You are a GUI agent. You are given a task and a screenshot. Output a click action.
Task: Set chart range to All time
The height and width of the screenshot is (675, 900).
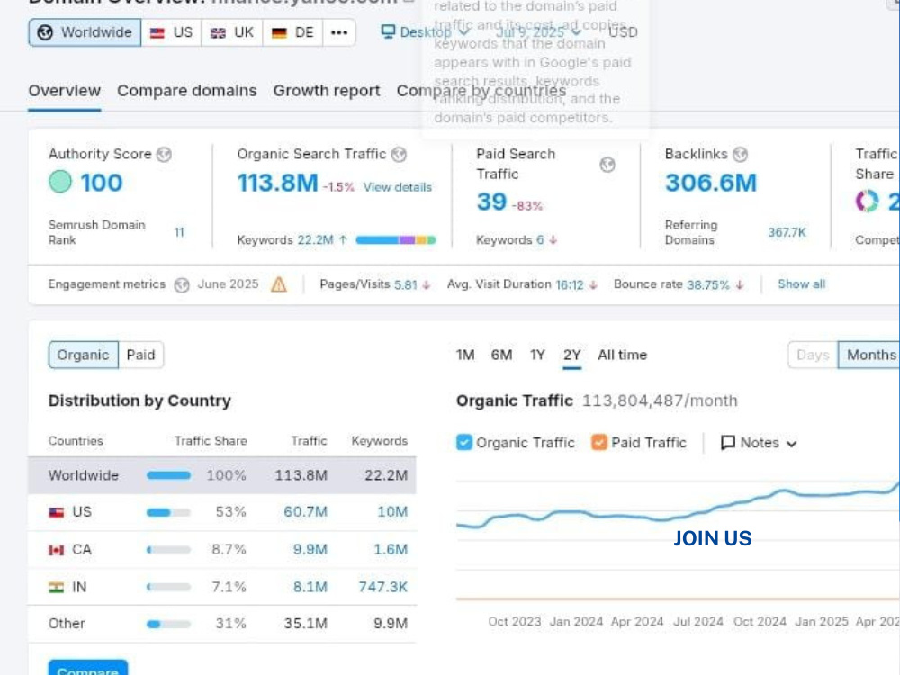(622, 355)
